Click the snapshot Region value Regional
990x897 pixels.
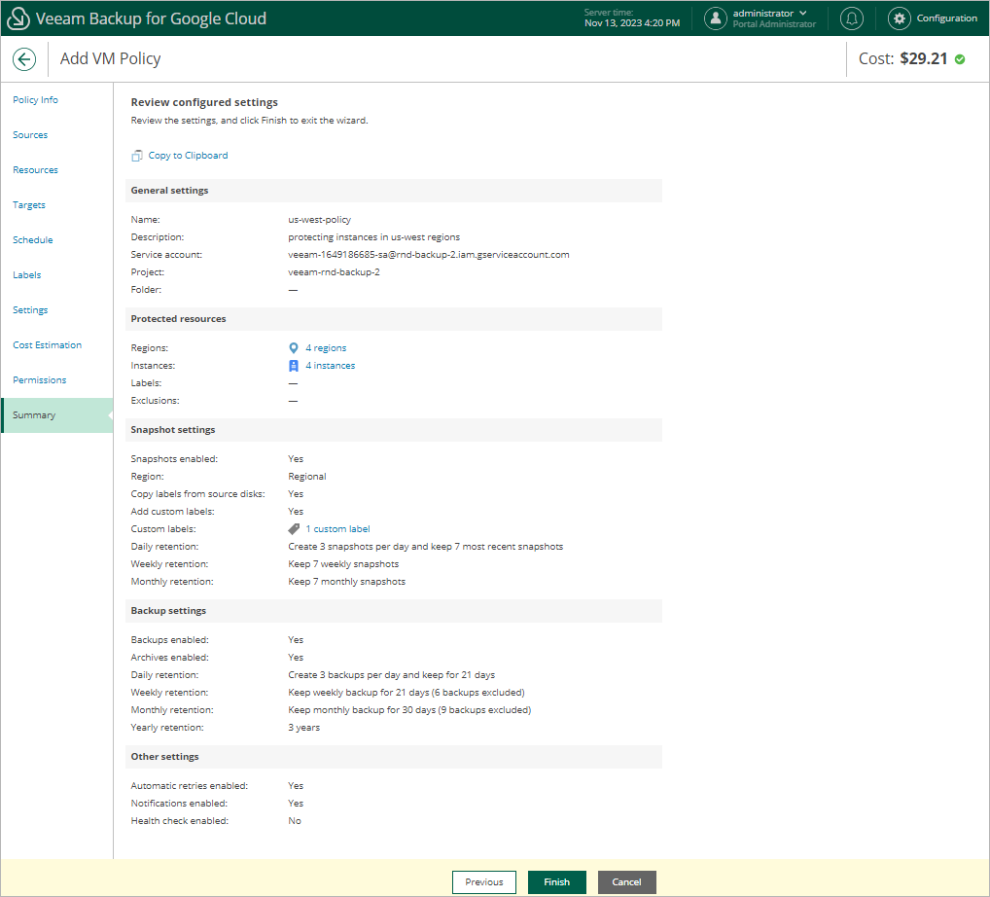click(x=307, y=477)
